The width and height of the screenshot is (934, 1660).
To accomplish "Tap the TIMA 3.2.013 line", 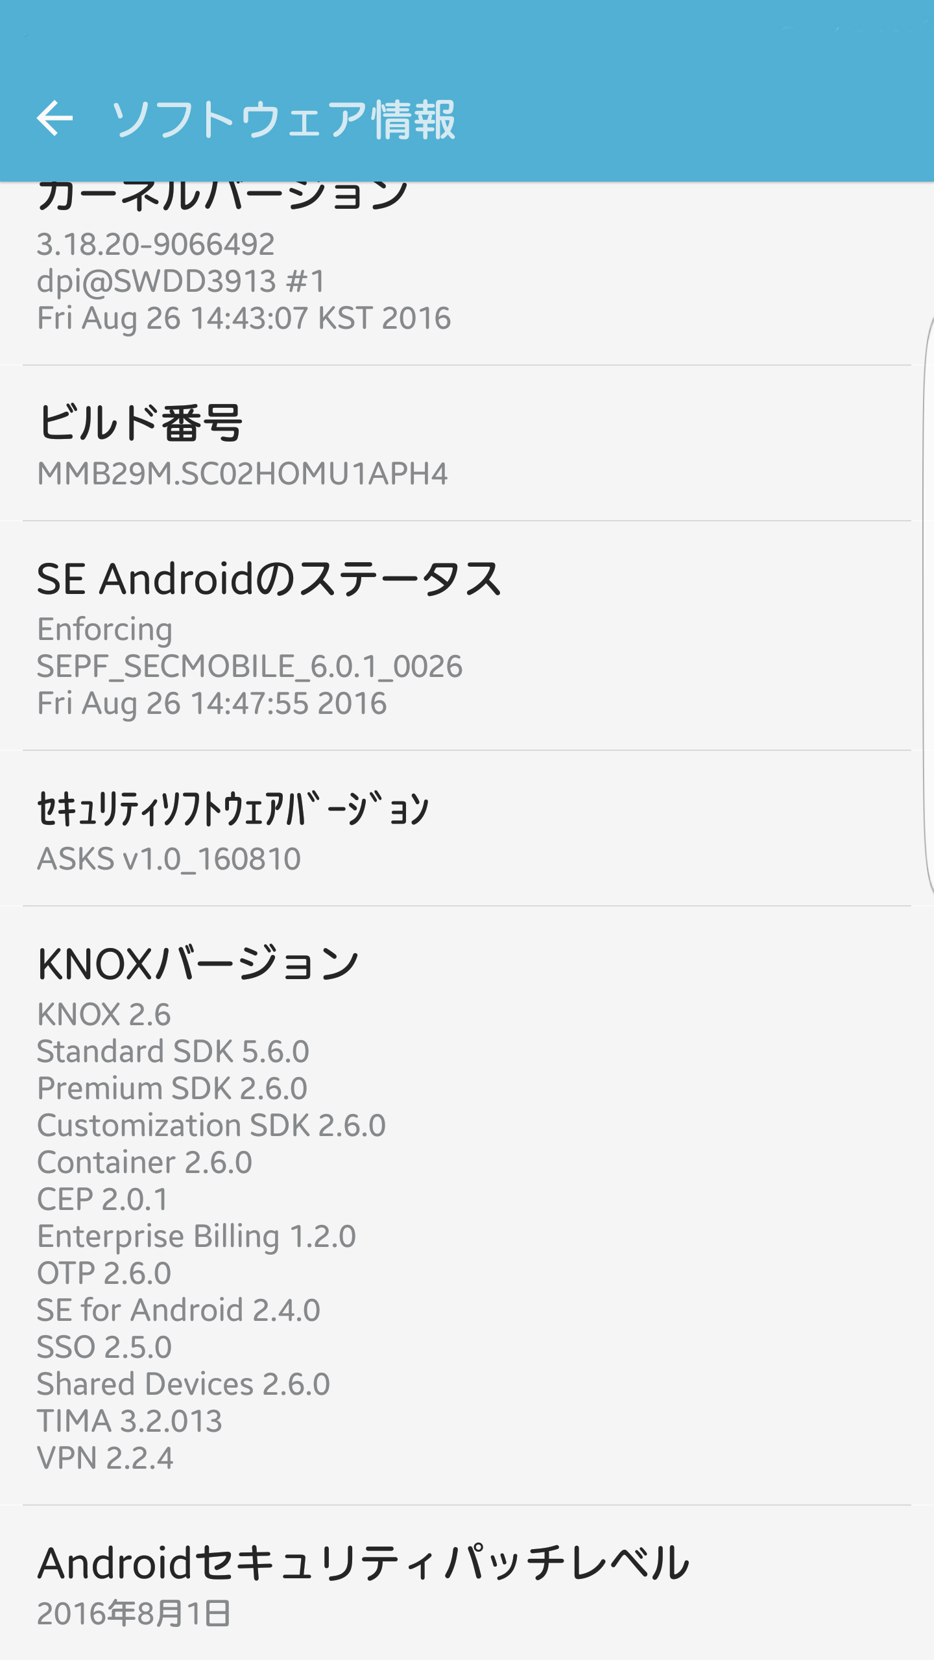I will pos(130,1421).
